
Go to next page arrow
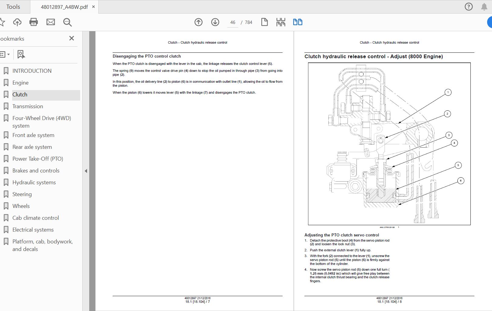215,22
